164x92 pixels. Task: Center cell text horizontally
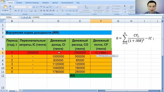[44, 11]
